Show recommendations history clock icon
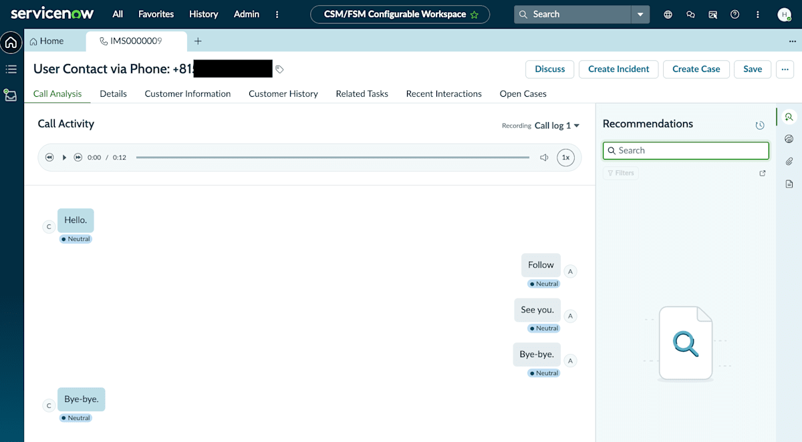The width and height of the screenshot is (802, 442). click(760, 126)
